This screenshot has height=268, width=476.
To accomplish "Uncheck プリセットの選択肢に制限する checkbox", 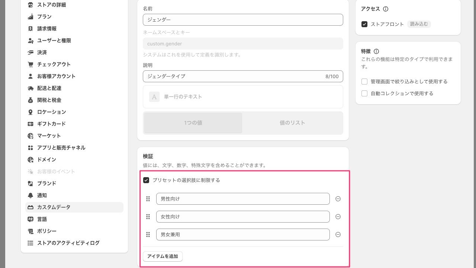I will pos(146,180).
